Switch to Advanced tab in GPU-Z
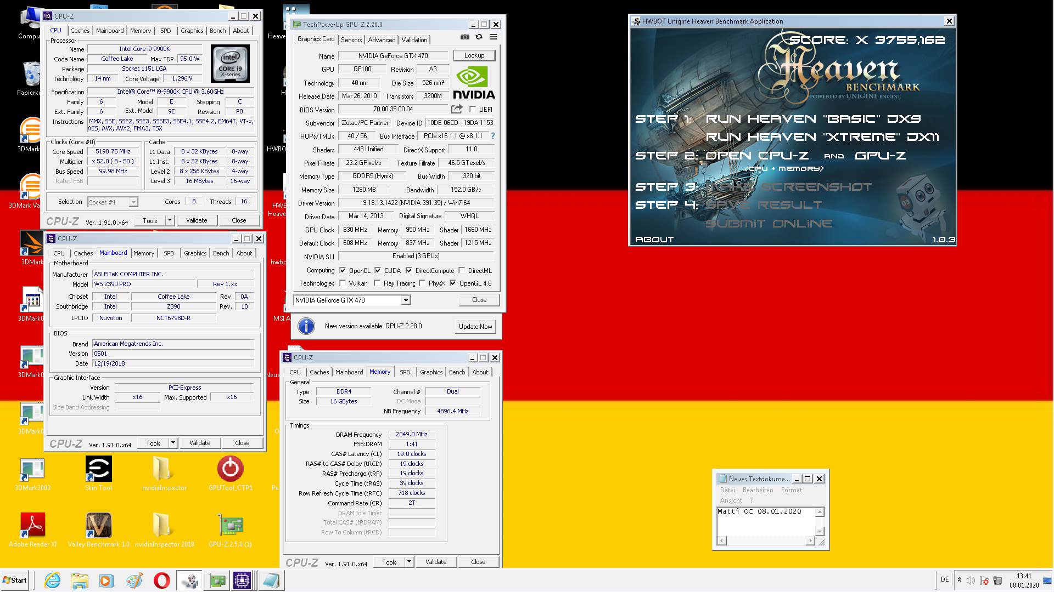Image resolution: width=1054 pixels, height=592 pixels. [x=382, y=39]
